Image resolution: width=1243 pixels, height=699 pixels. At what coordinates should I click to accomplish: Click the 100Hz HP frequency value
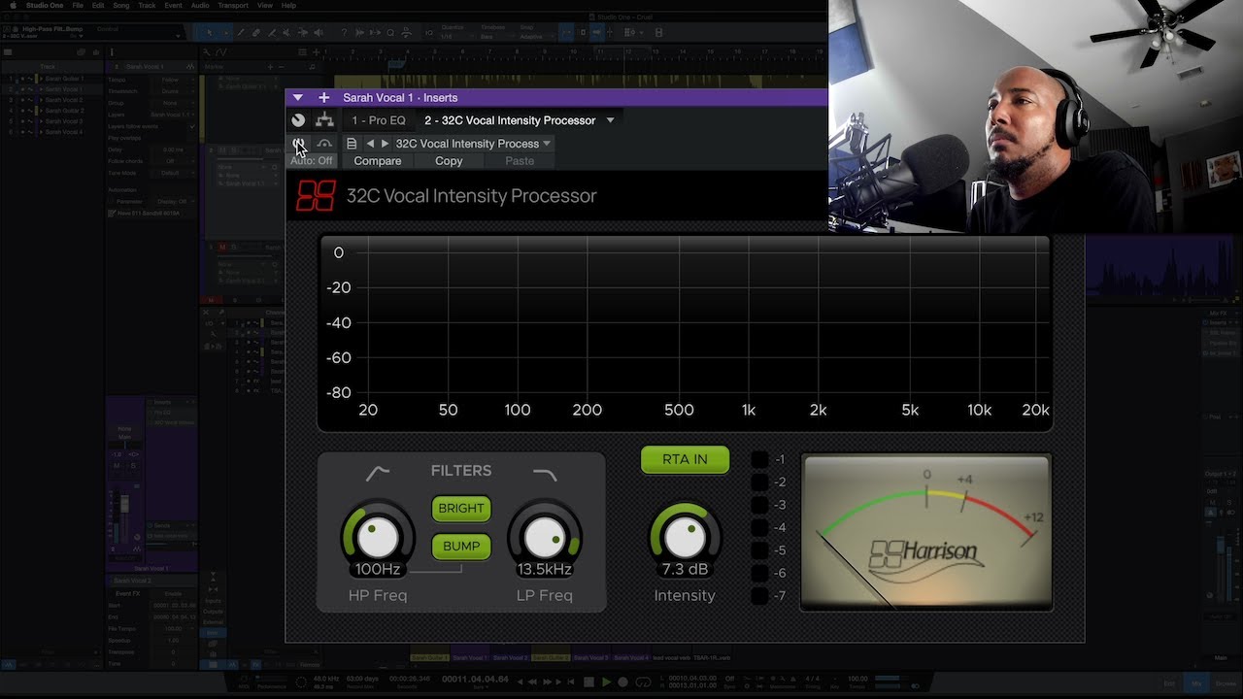coord(378,569)
